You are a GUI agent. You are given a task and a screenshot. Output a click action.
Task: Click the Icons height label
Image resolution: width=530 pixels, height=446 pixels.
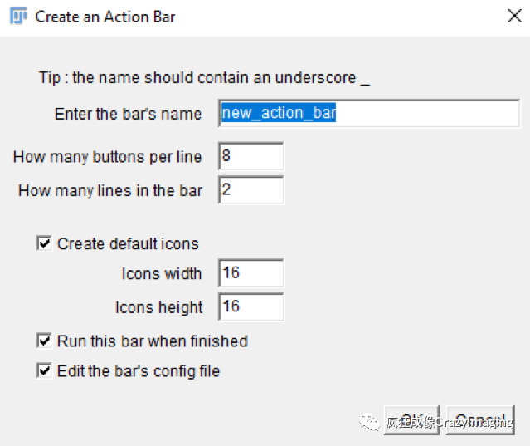click(x=159, y=307)
